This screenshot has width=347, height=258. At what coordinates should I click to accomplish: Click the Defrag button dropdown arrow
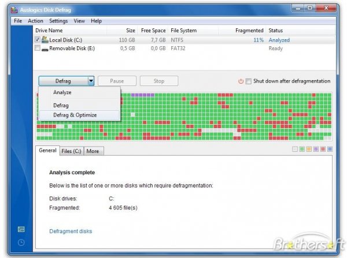click(x=91, y=81)
